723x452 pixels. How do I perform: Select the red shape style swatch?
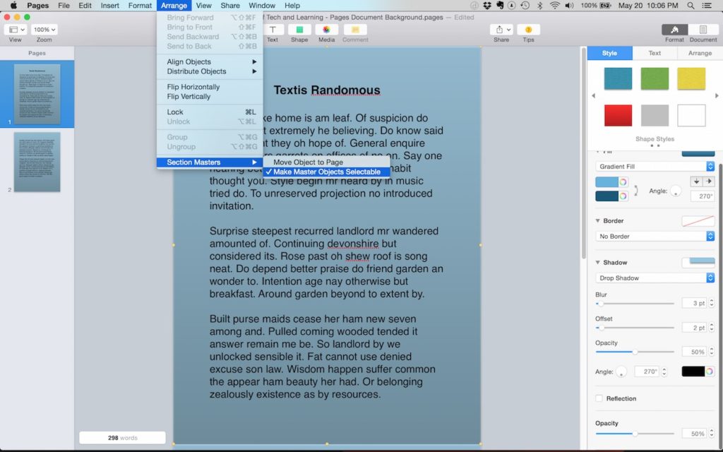tap(618, 115)
